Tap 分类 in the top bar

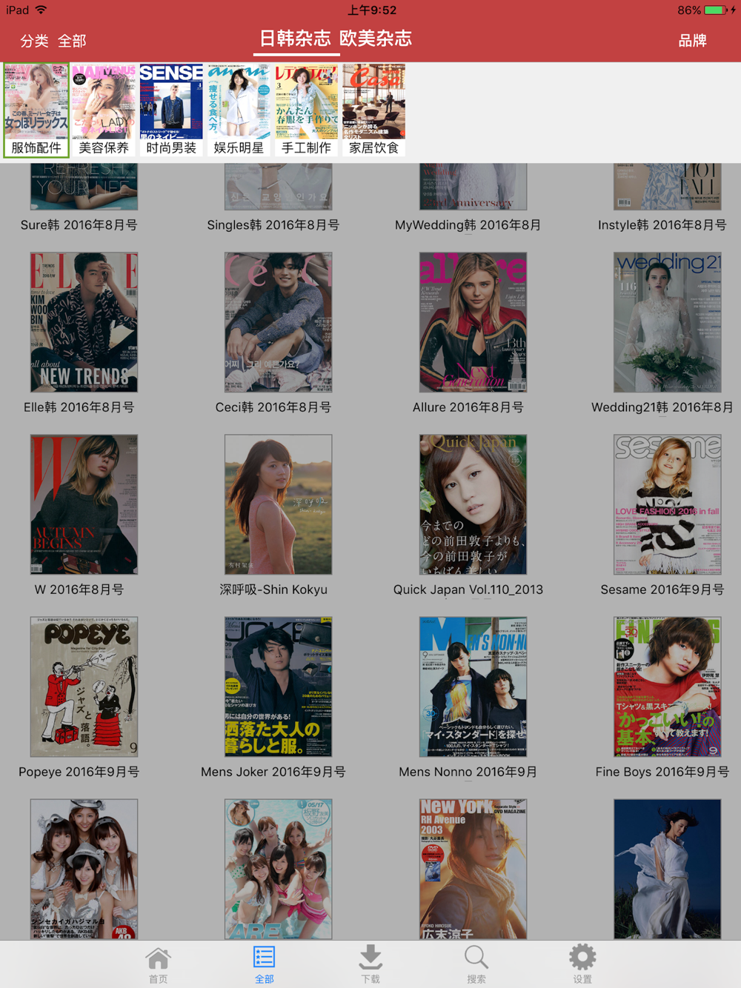(34, 41)
